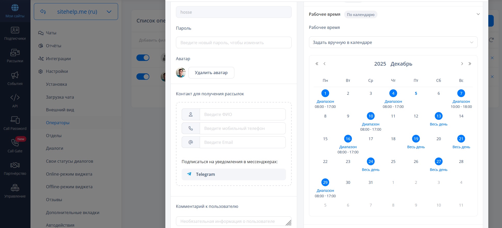The height and width of the screenshot is (228, 502).
Task: Select December 17 in the calendar
Action: (370, 139)
